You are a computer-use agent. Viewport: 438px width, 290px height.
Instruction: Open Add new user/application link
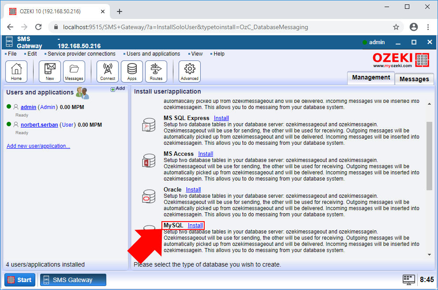pyautogui.click(x=38, y=146)
